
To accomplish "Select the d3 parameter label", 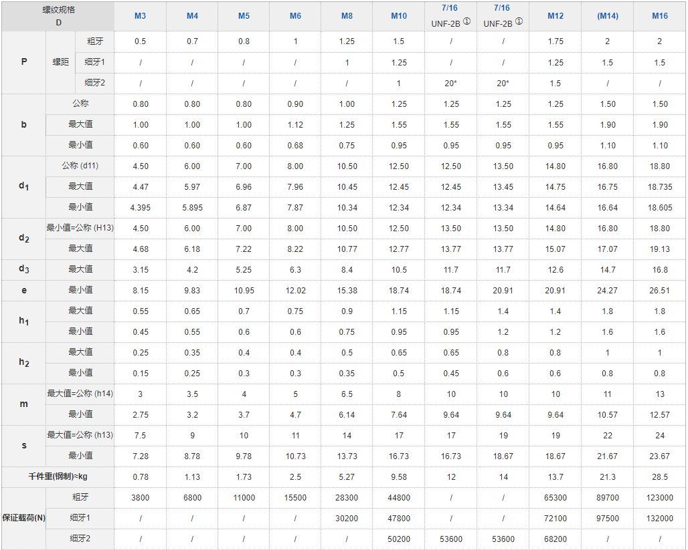I will click(x=23, y=269).
